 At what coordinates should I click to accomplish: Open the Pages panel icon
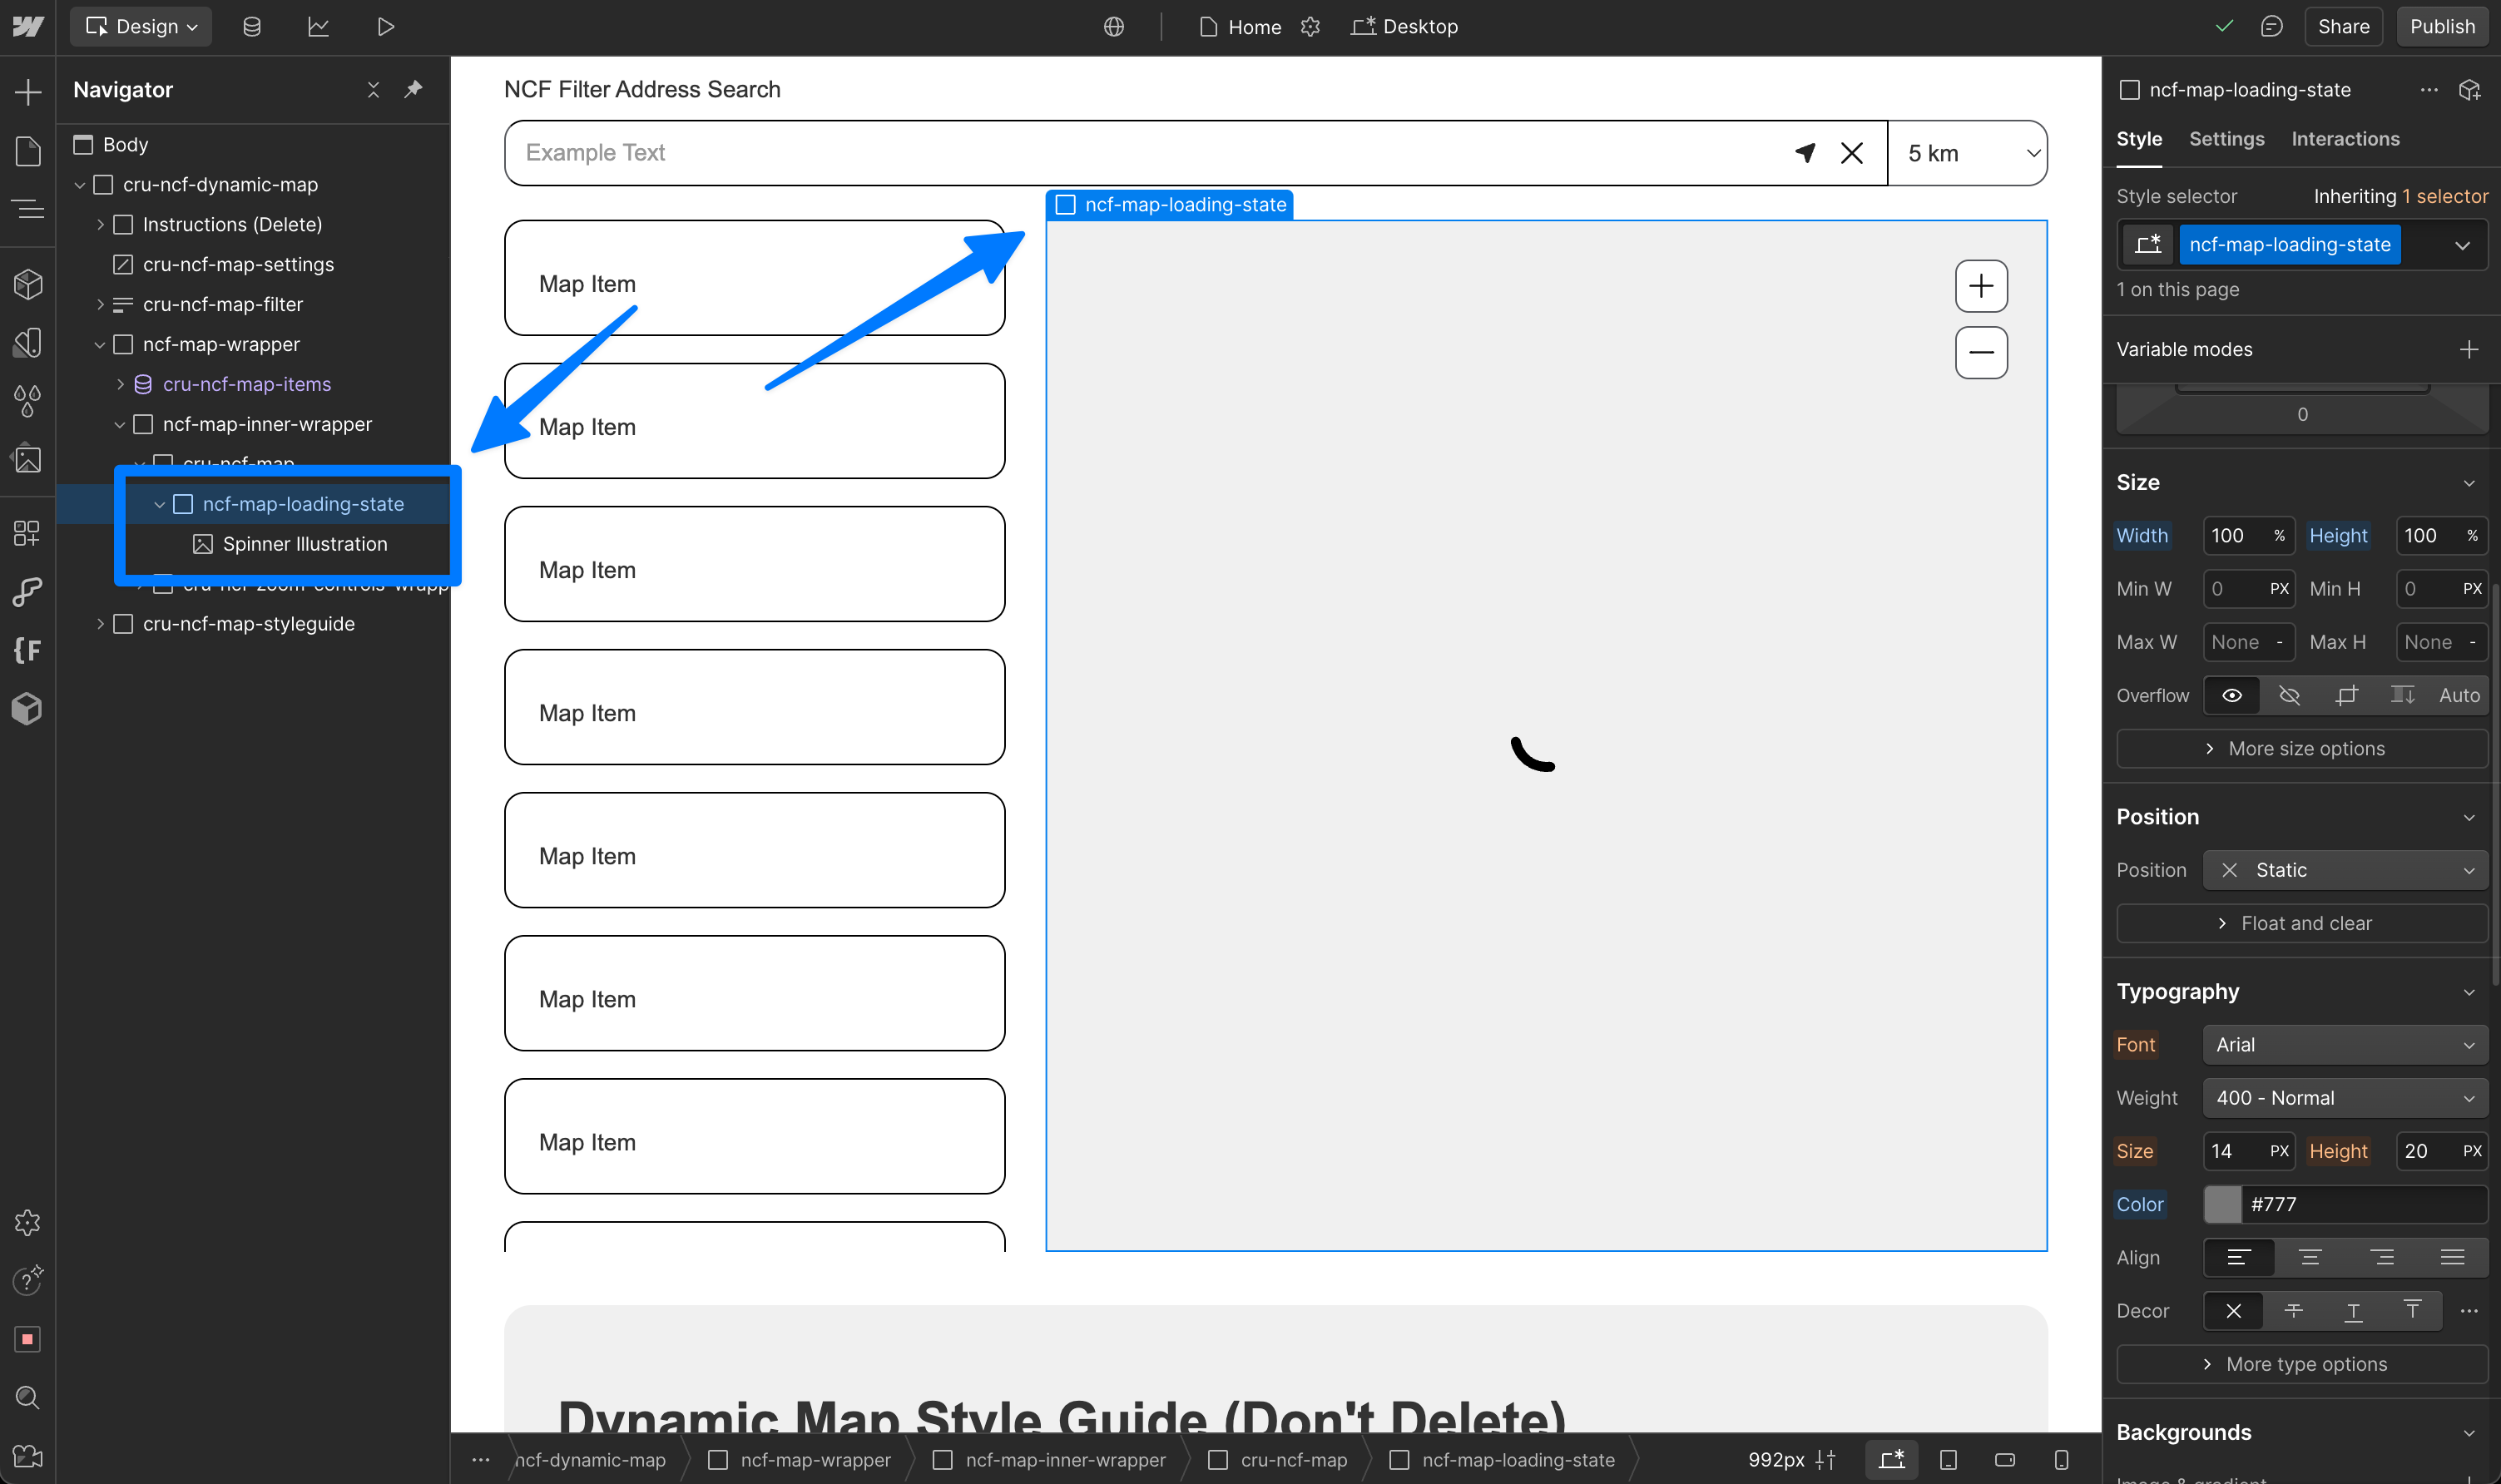pyautogui.click(x=28, y=151)
